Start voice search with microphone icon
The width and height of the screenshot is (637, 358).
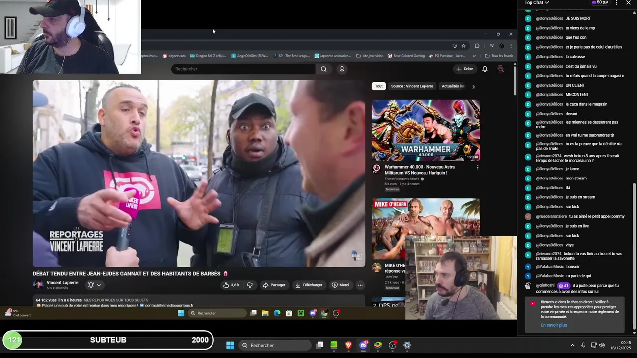click(x=342, y=69)
